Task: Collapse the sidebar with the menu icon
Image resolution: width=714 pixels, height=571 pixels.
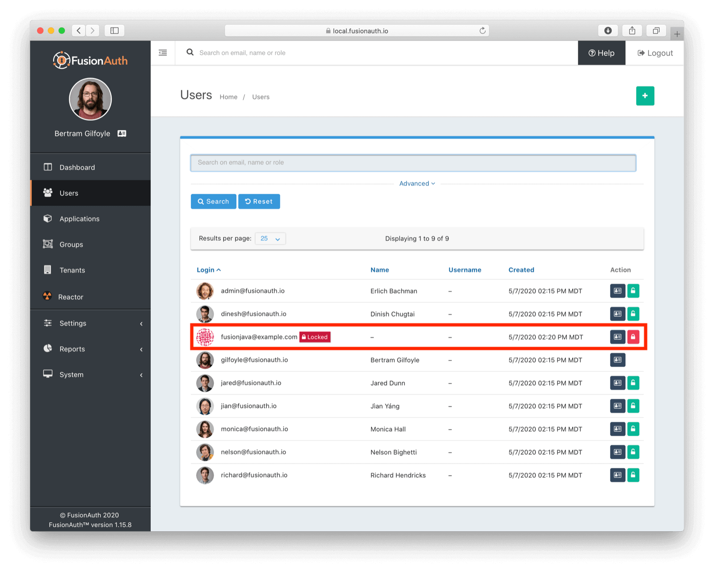Action: click(x=163, y=53)
